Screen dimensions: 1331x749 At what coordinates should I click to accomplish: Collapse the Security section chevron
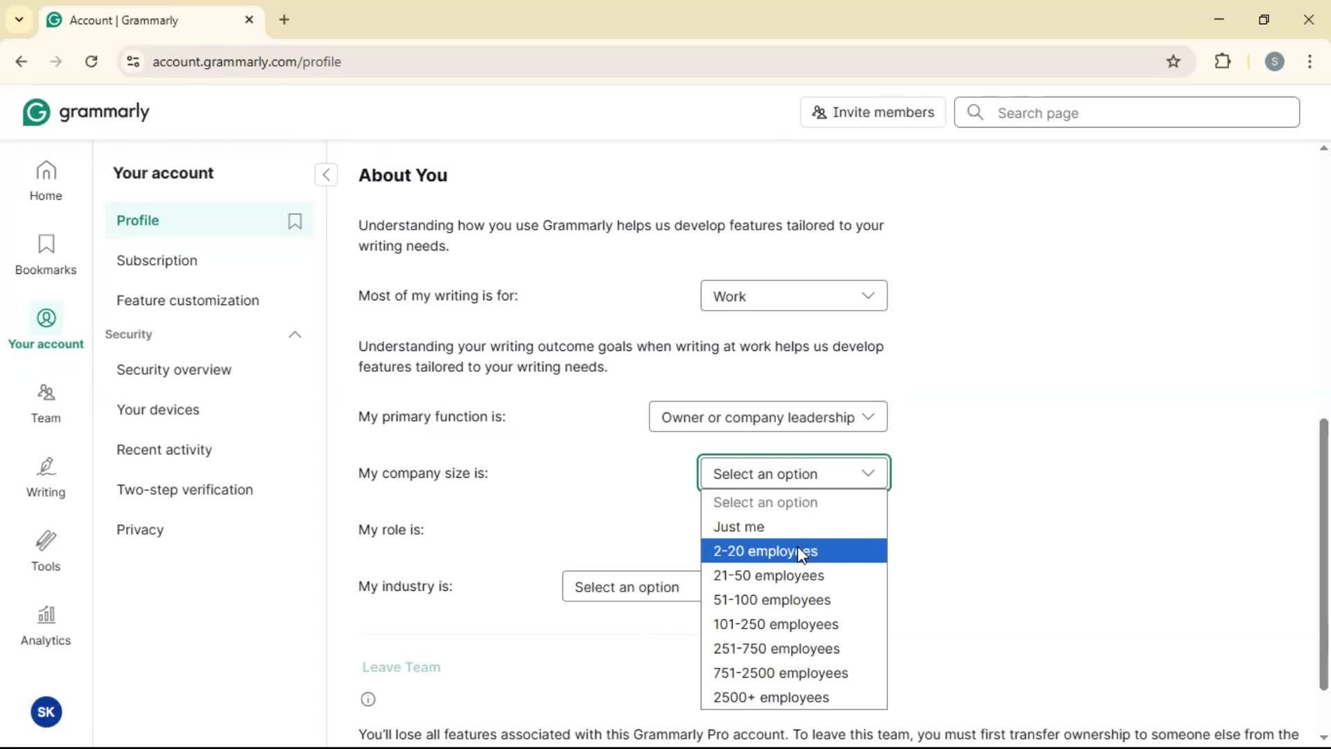click(x=295, y=335)
